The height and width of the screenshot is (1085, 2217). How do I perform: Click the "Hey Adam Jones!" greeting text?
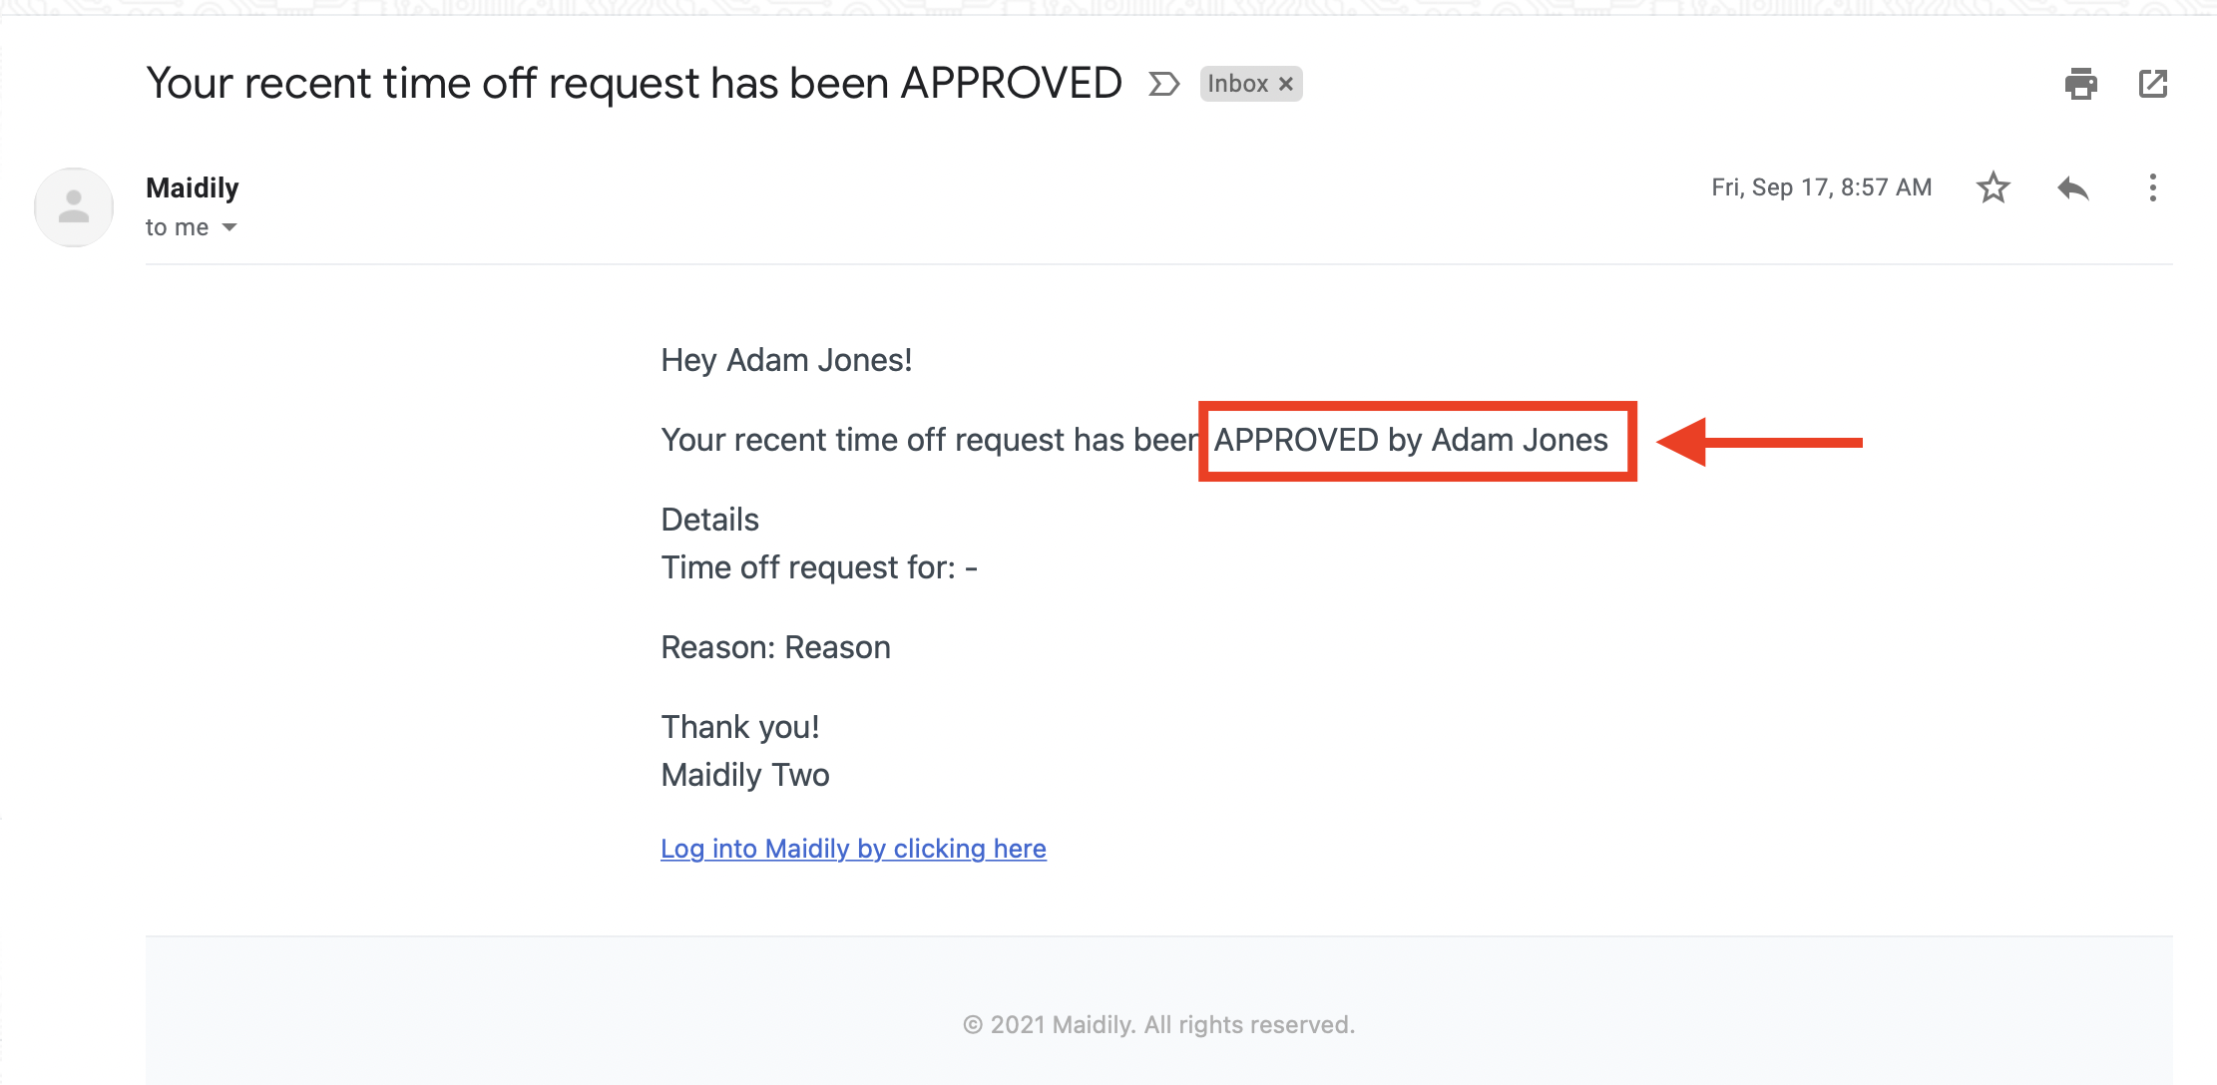click(x=786, y=360)
